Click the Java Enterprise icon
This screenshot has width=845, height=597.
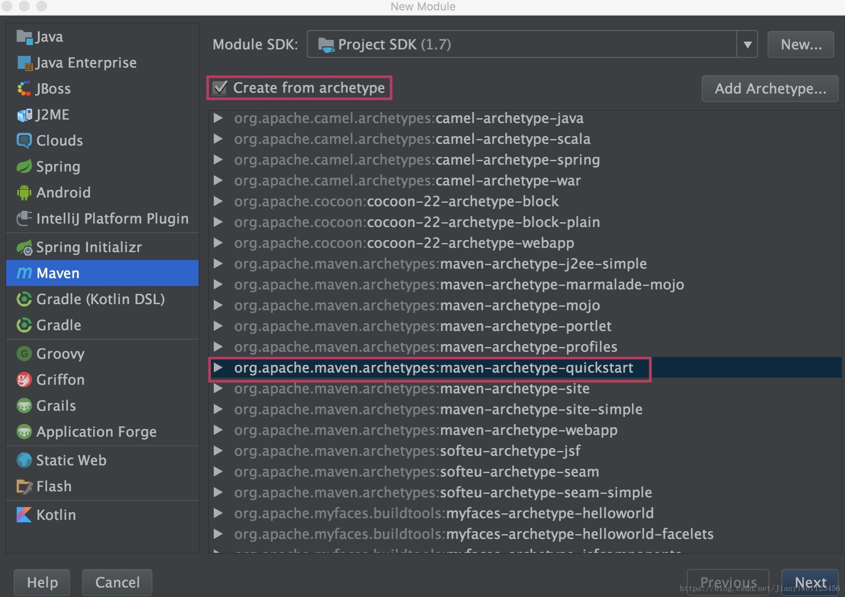coord(24,63)
